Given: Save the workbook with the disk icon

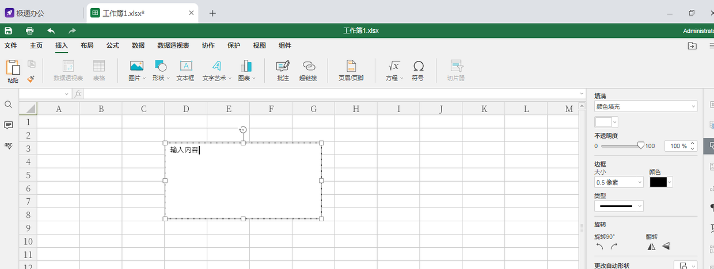Looking at the screenshot, I should 8,30.
